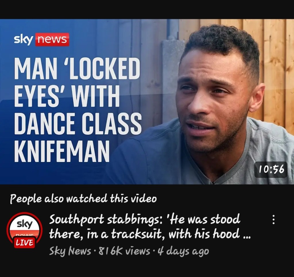Open the 'Southport stabbings' video title

150,226
